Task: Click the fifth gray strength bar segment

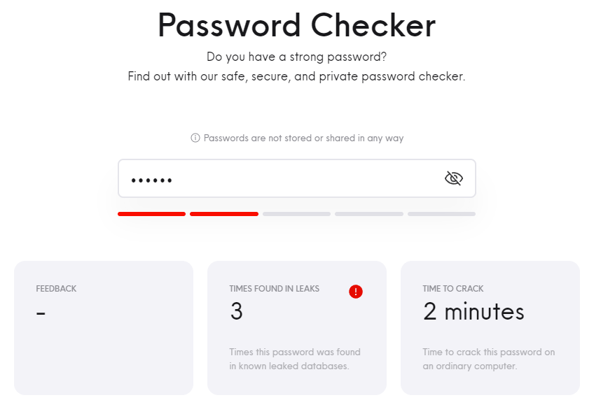Action: point(441,214)
